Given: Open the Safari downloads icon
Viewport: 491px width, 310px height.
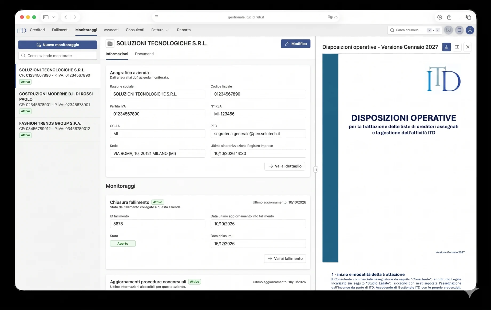Looking at the screenshot, I should tap(439, 17).
